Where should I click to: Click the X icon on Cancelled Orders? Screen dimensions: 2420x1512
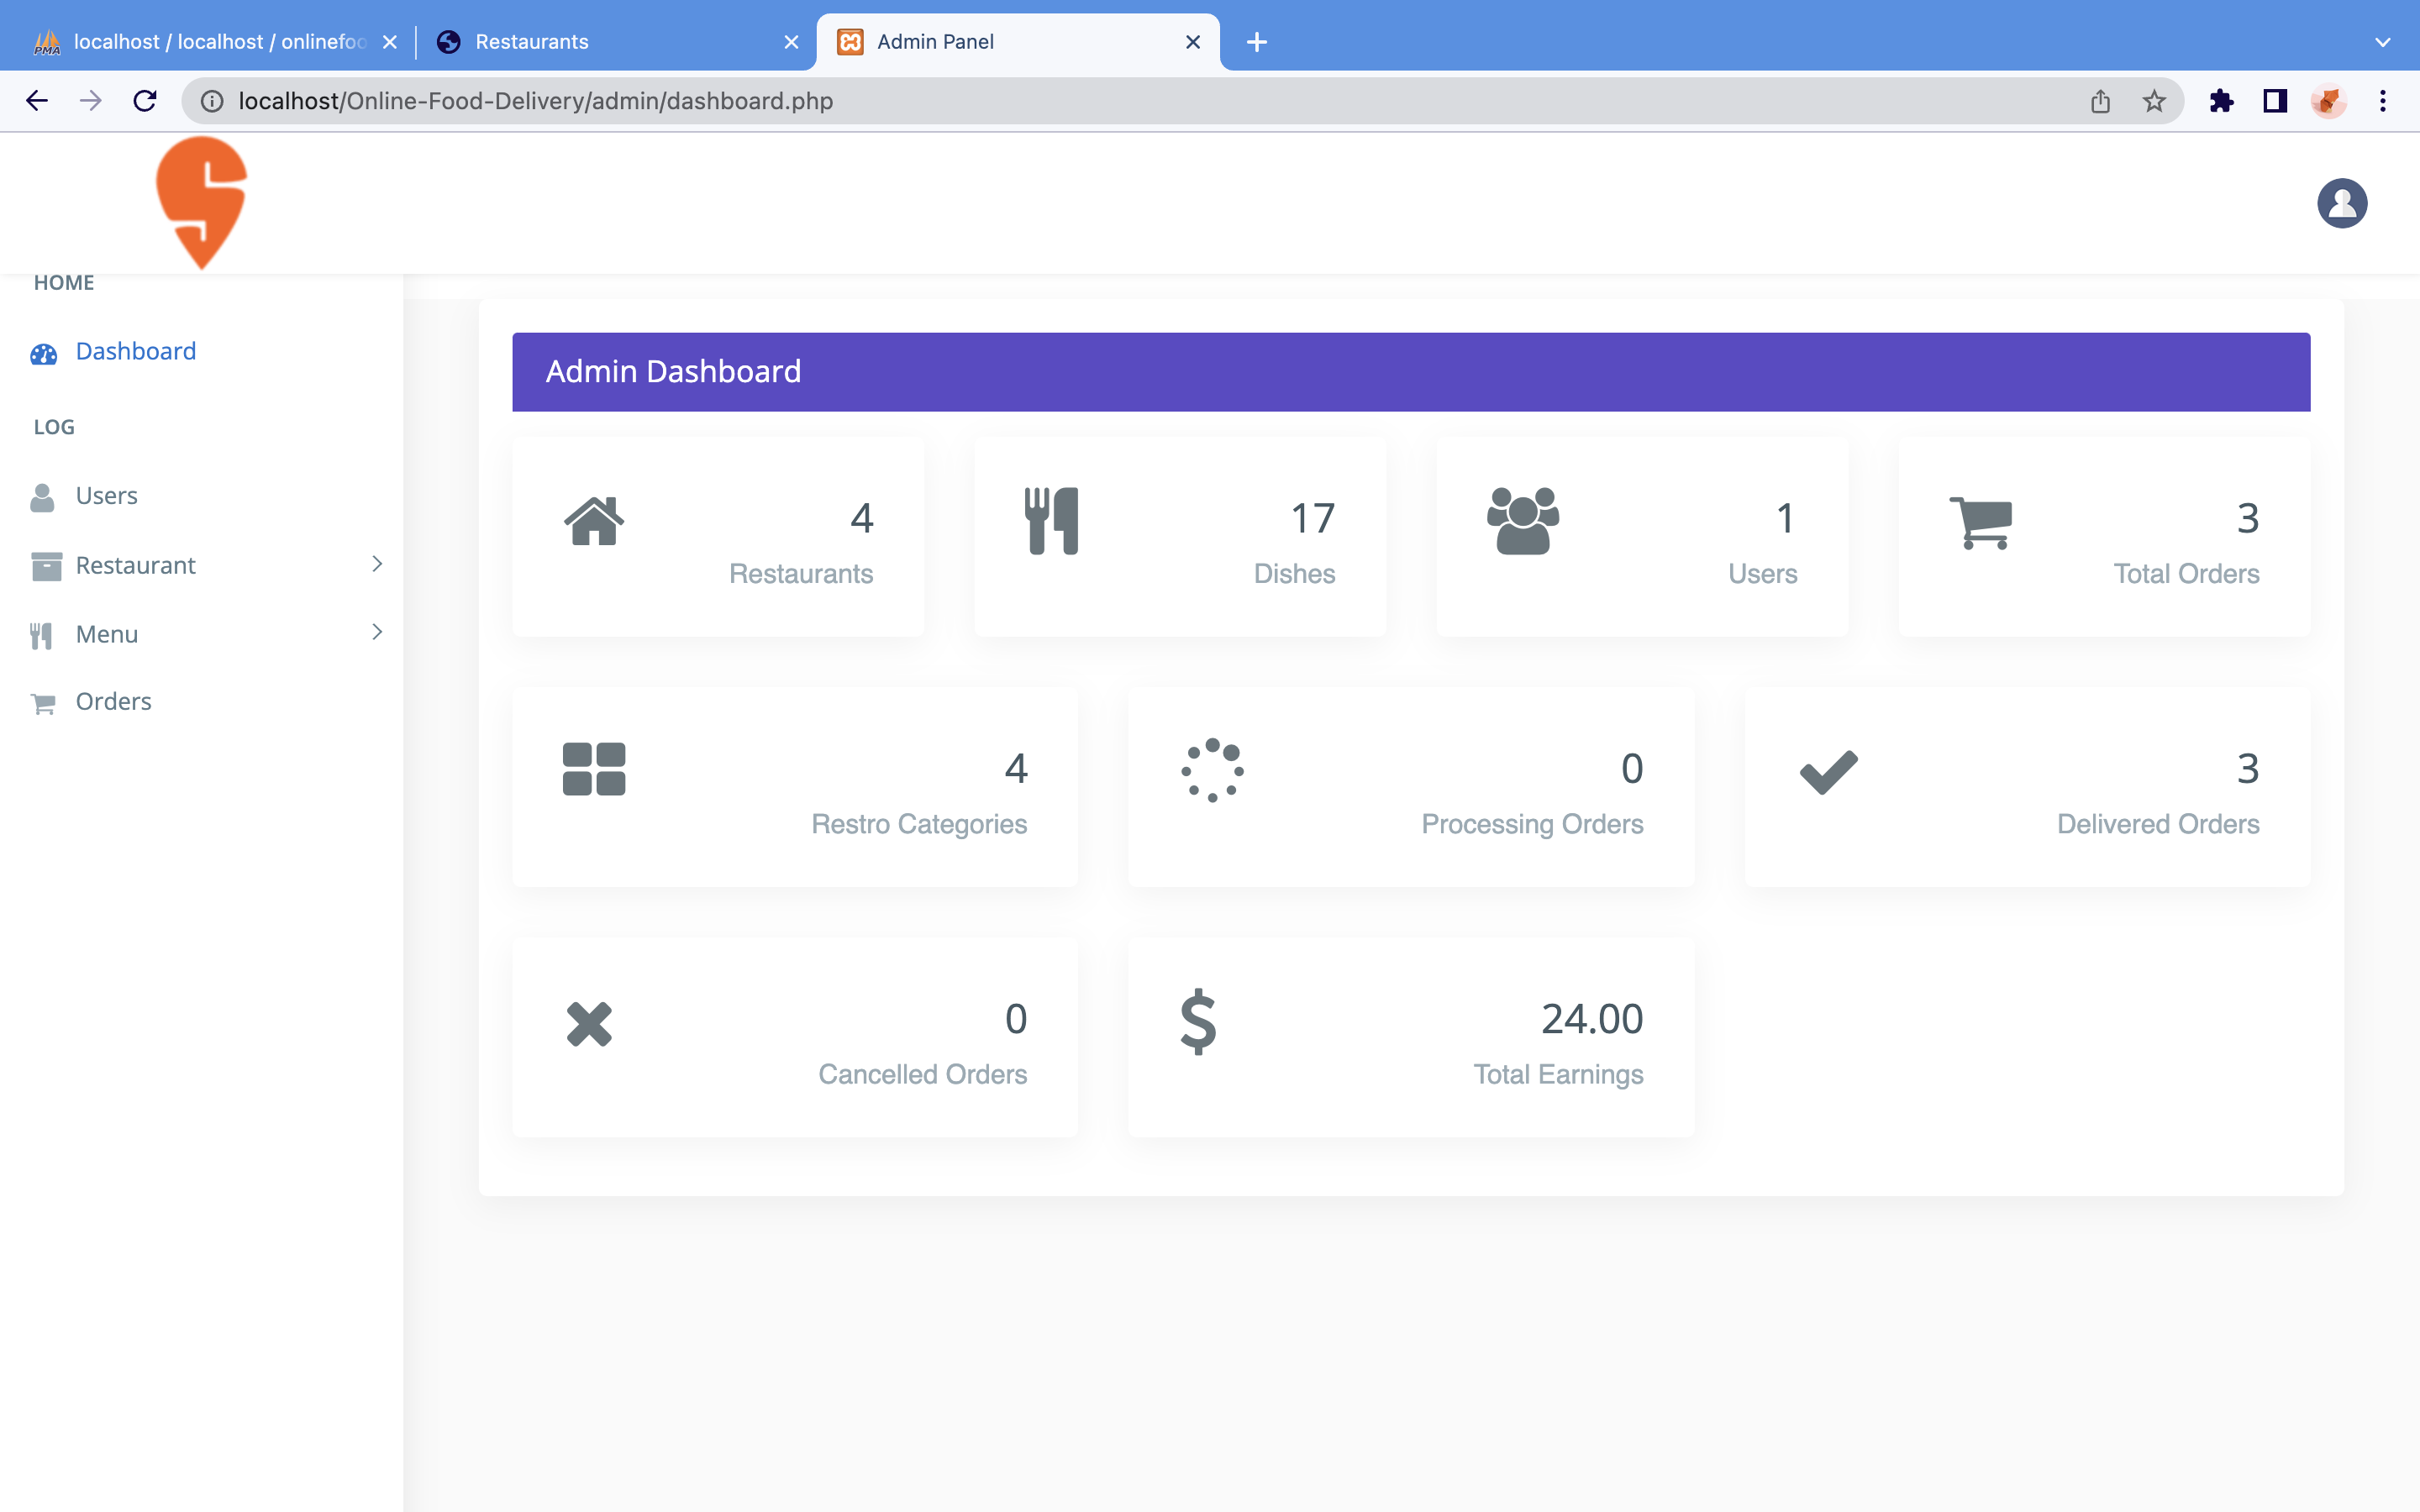[589, 1024]
